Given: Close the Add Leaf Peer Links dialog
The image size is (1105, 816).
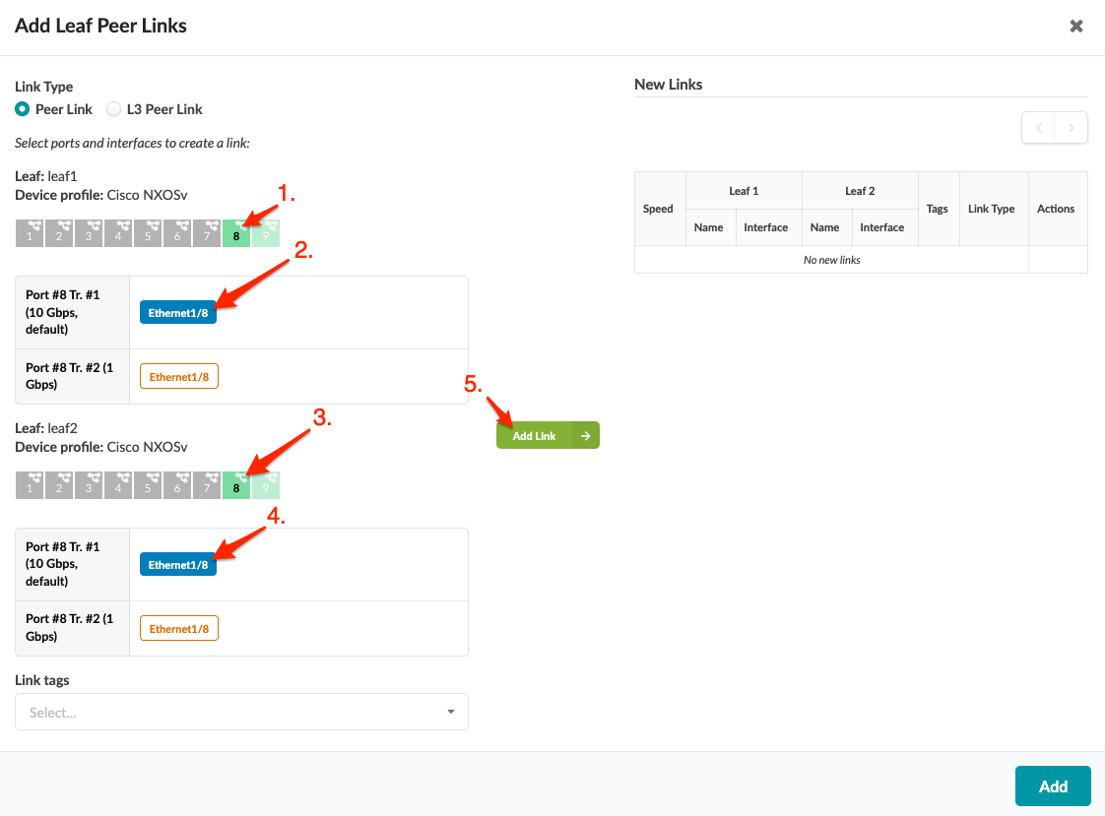Looking at the screenshot, I should tap(1076, 27).
